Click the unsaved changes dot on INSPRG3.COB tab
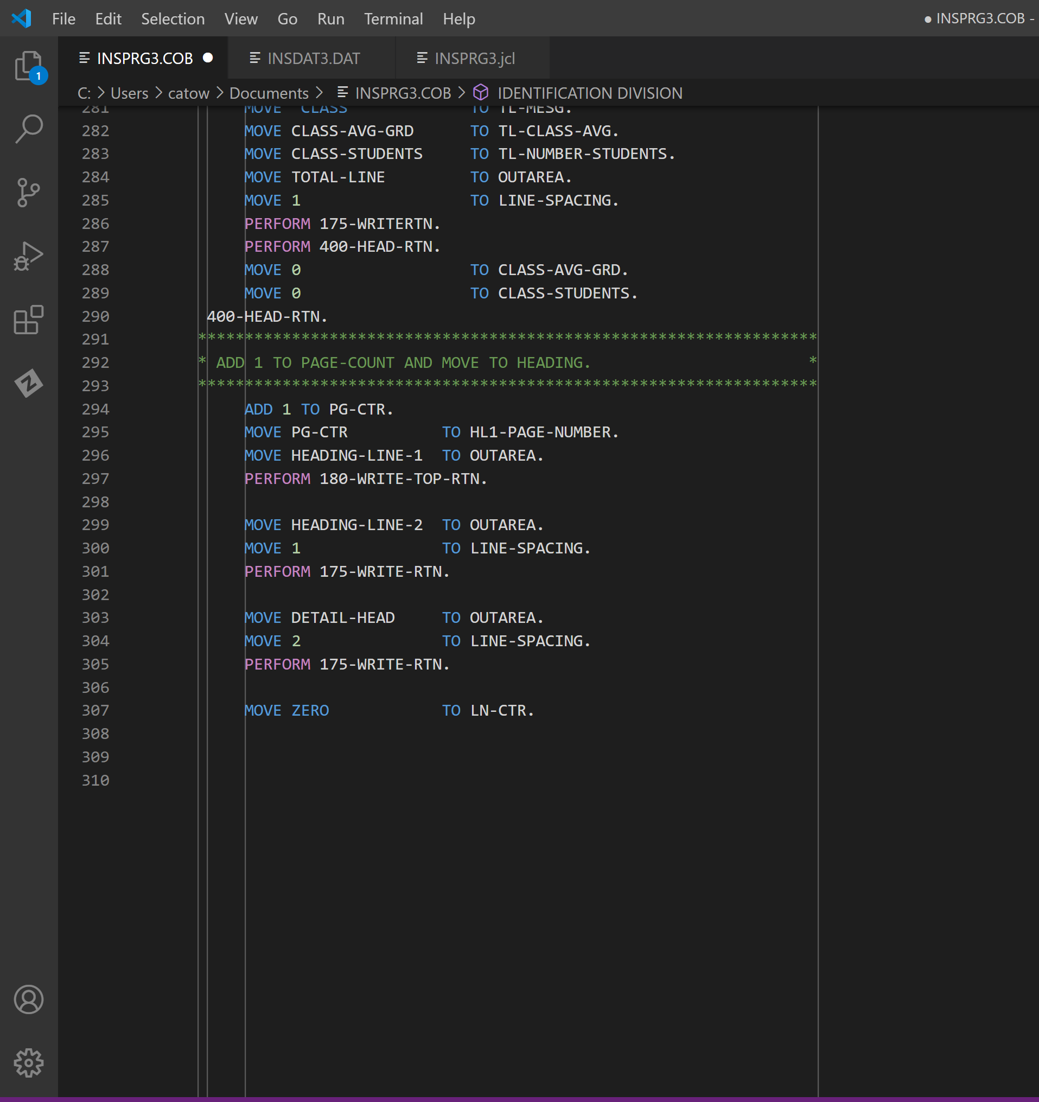The image size is (1039, 1102). pyautogui.click(x=208, y=57)
